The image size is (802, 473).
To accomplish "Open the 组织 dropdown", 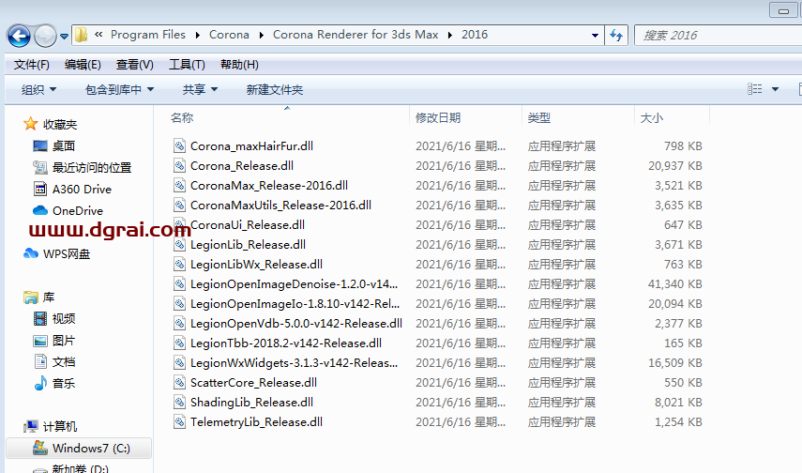I will pyautogui.click(x=38, y=89).
